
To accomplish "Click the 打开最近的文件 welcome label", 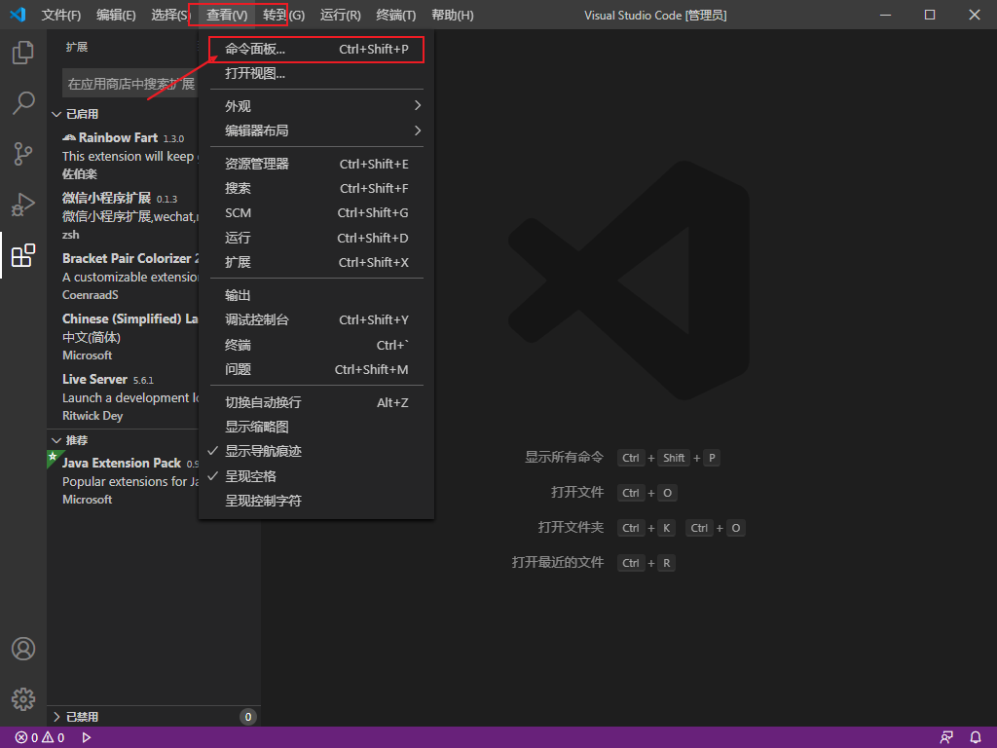I will pos(557,562).
